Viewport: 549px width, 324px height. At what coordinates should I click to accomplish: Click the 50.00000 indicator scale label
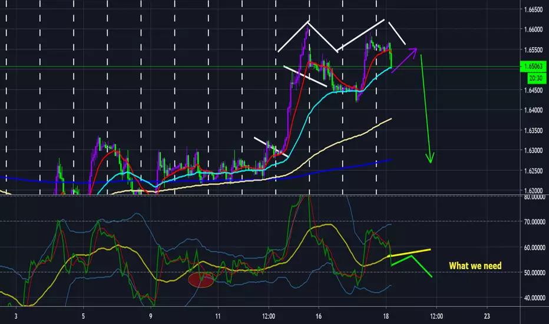[535, 273]
